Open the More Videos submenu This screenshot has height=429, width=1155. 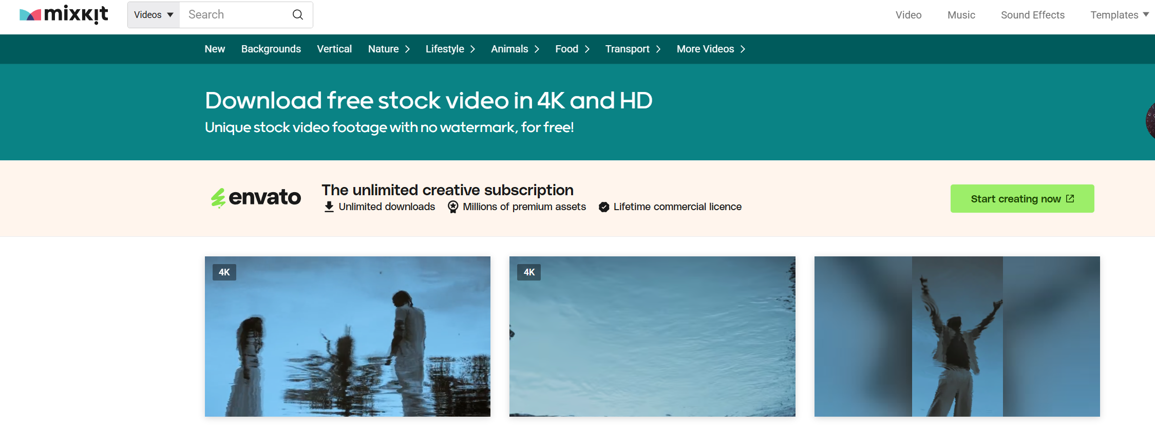(x=711, y=49)
